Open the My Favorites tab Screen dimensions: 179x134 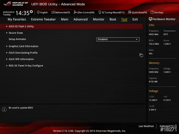[17, 19]
